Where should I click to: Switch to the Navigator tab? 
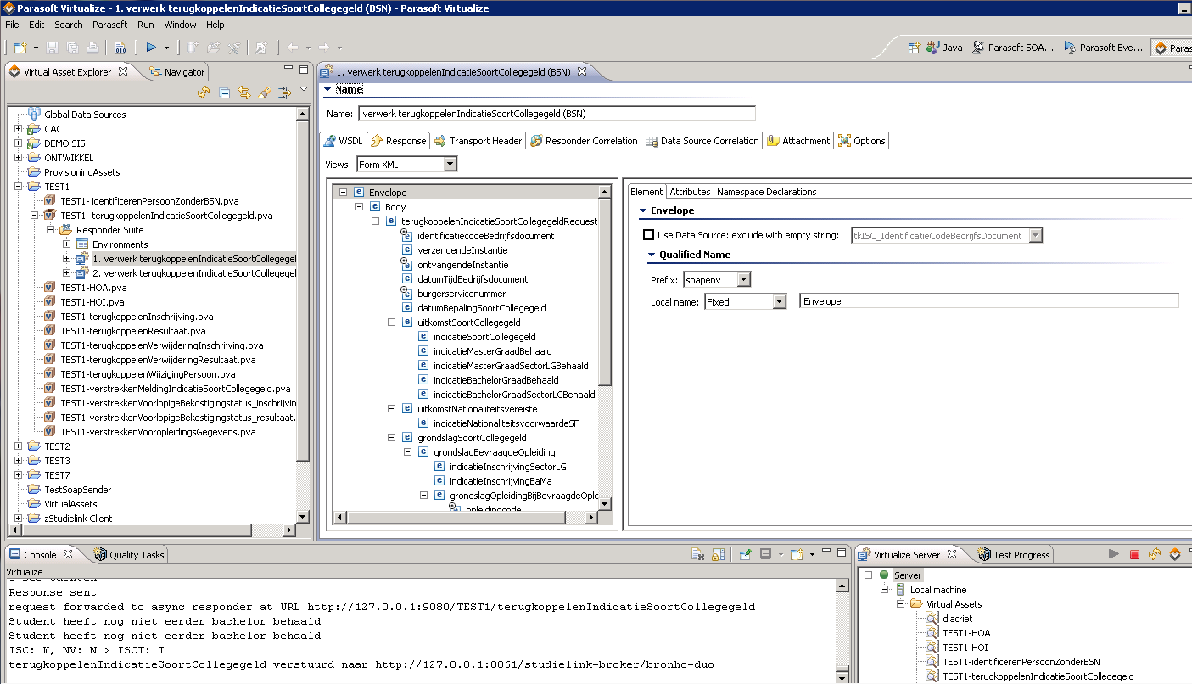pyautogui.click(x=176, y=72)
